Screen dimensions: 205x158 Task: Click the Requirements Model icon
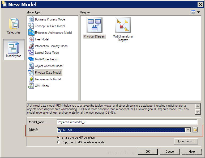(x=31, y=79)
